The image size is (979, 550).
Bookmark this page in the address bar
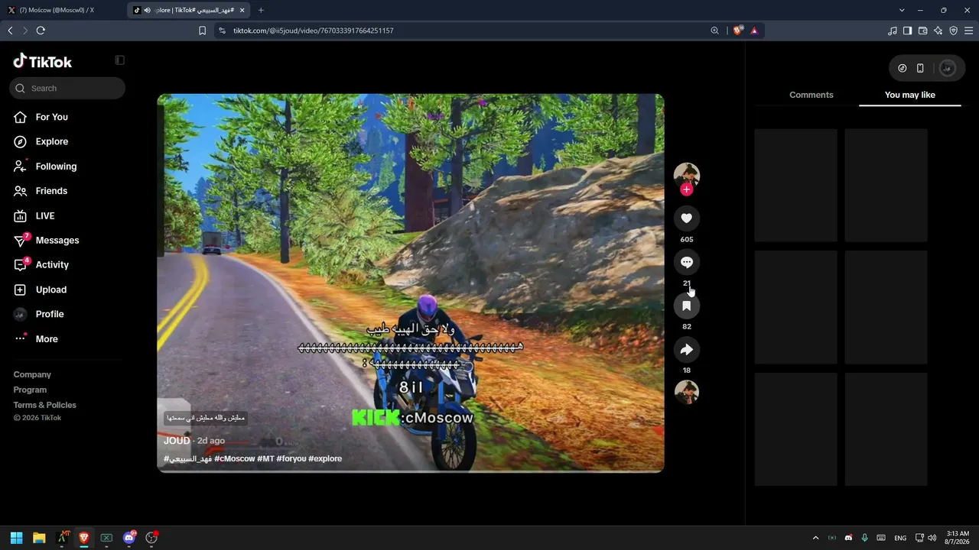click(x=202, y=31)
